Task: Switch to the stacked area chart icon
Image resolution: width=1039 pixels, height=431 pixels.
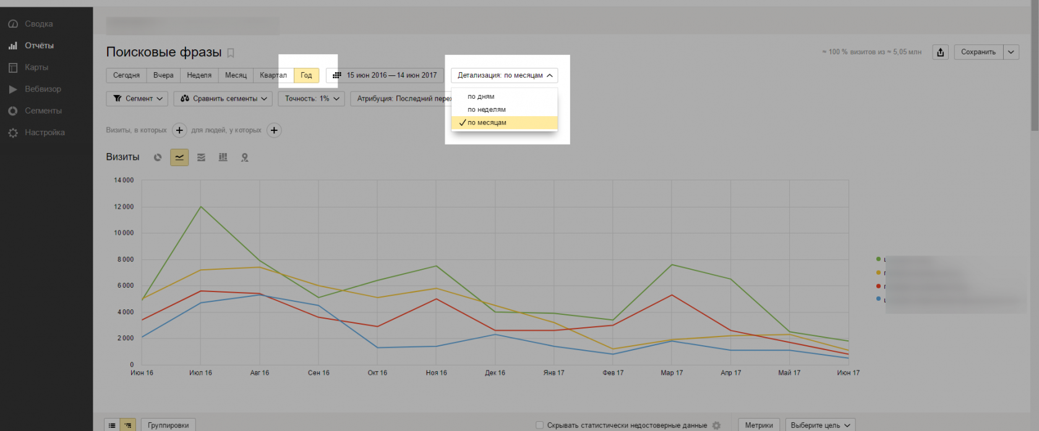Action: [x=201, y=157]
